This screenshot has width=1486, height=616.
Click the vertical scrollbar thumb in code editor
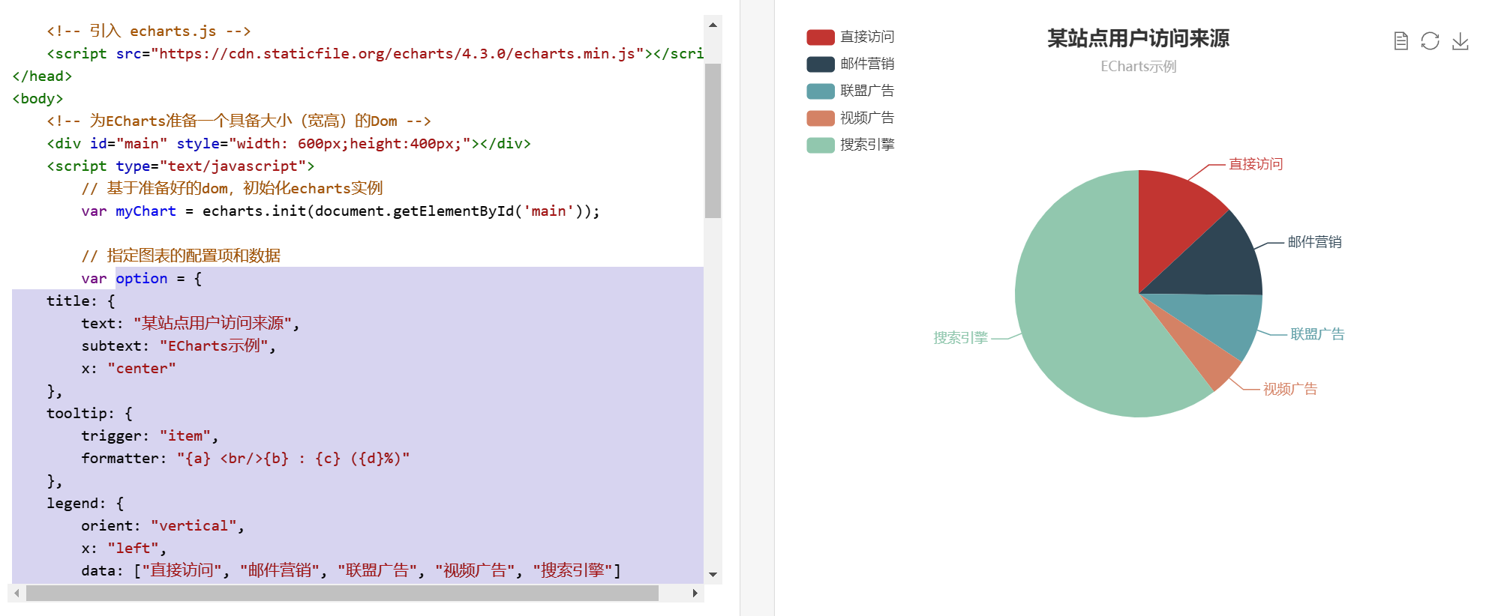click(x=713, y=140)
